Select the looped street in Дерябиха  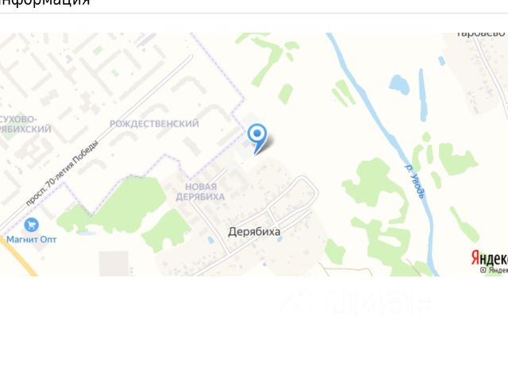coord(293,198)
